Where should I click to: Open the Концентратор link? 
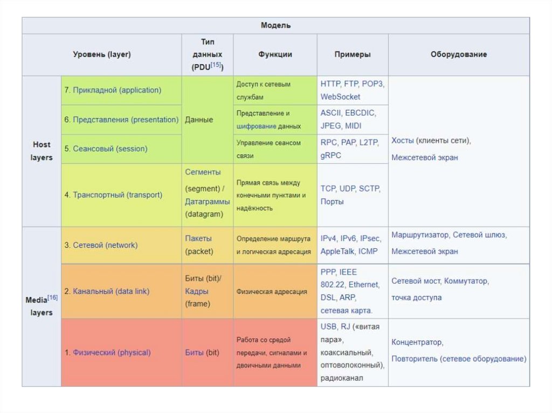click(417, 342)
